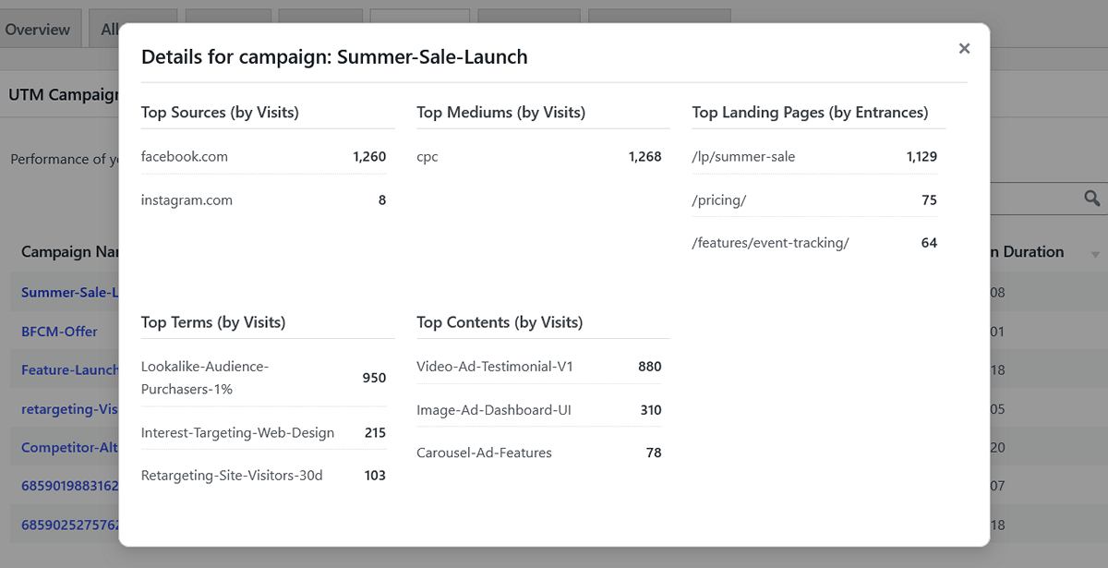Click the entrances value 1,129
1108x568 pixels.
point(921,156)
